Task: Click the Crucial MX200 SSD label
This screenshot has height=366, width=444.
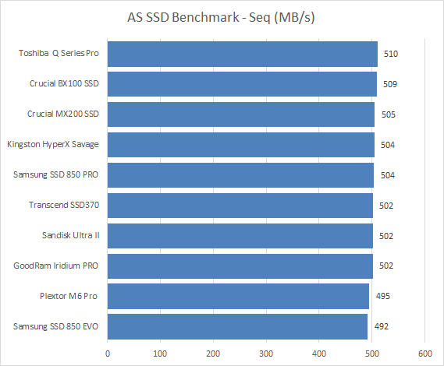Action: 63,114
